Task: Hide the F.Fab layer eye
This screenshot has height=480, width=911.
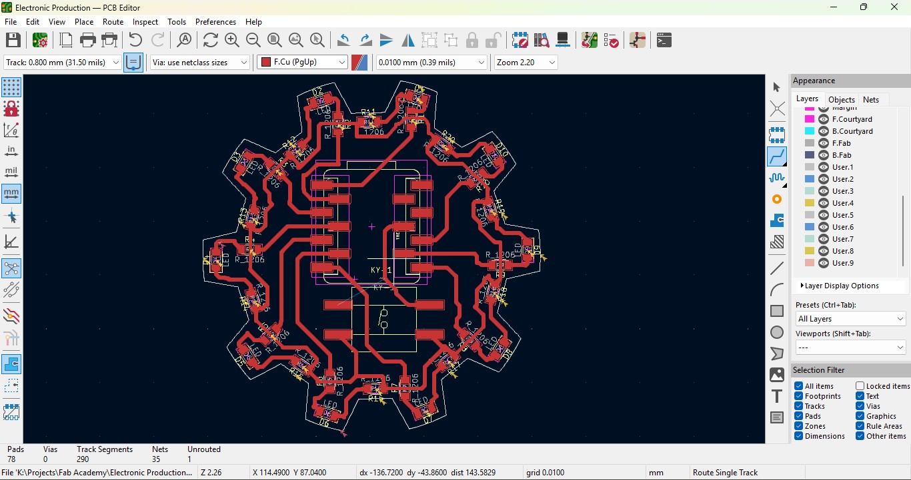Action: (824, 143)
